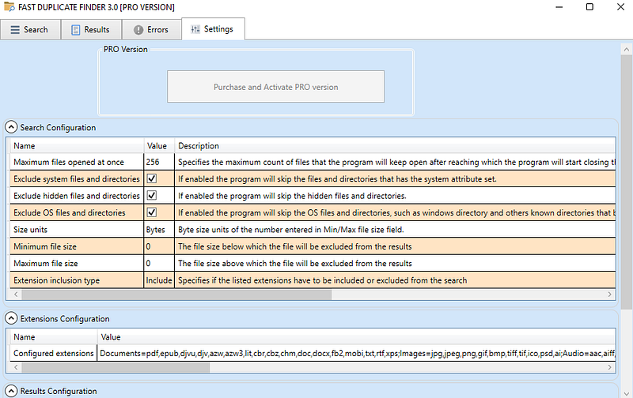Click Name column header in Search Configuration

[x=77, y=146]
